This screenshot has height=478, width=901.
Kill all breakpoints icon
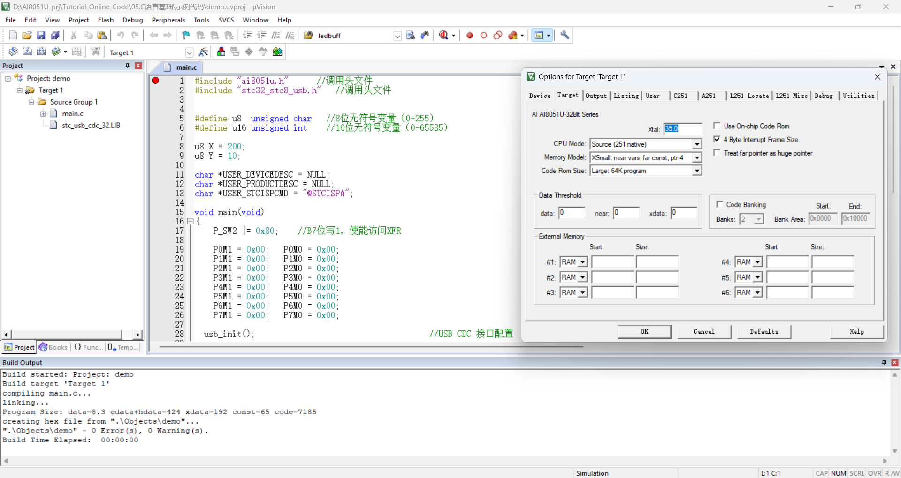tap(513, 35)
